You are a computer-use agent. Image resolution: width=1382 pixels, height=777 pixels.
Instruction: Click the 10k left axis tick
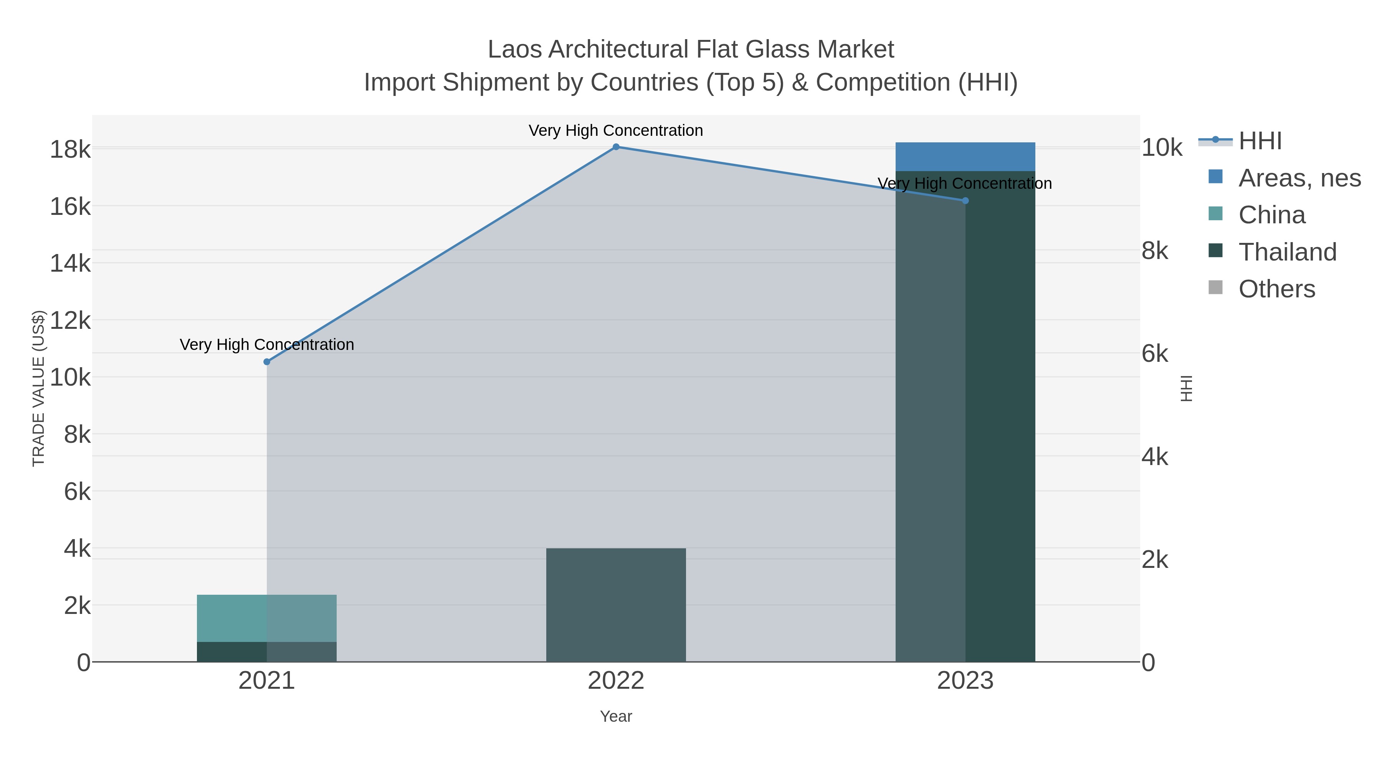(70, 378)
